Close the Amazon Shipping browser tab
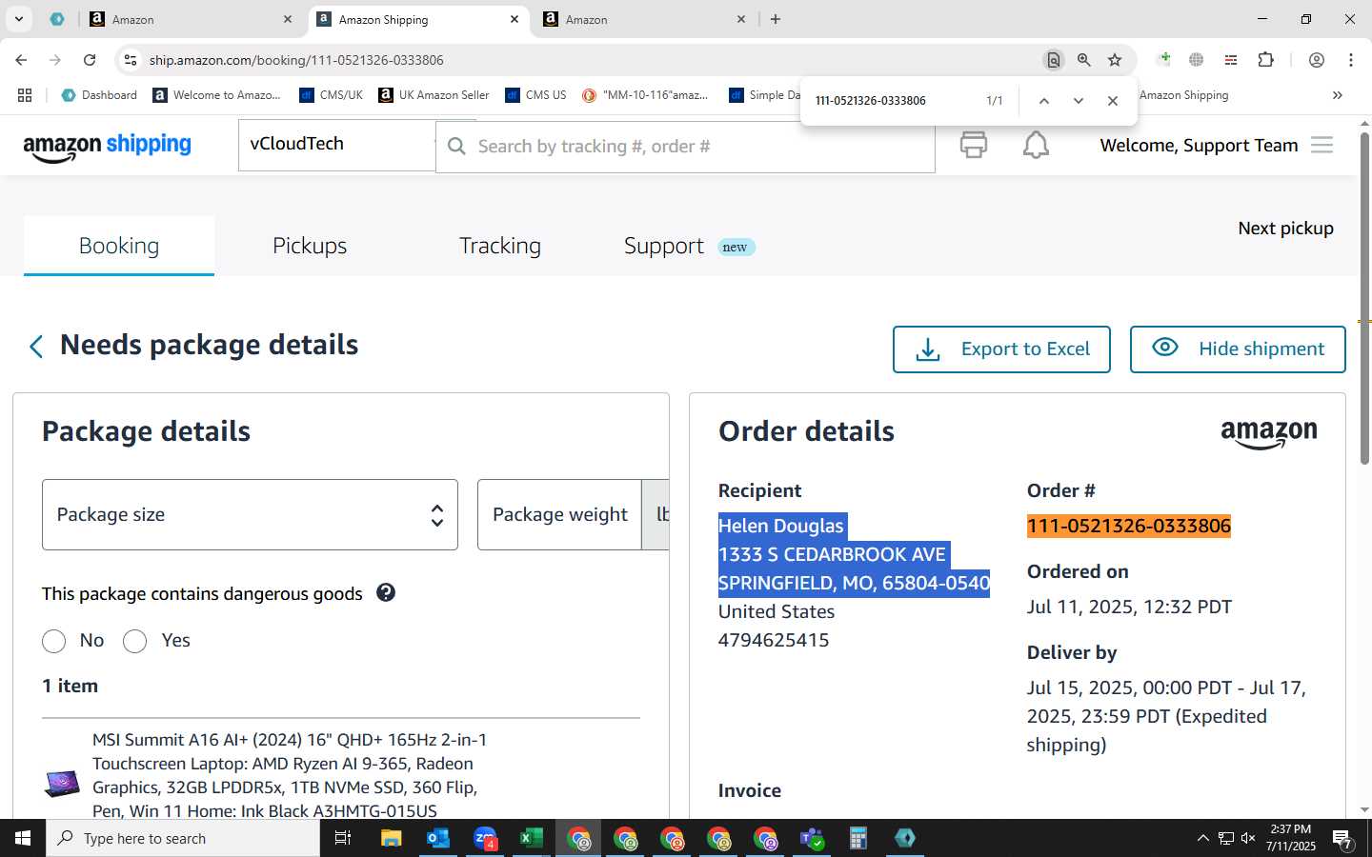1372x857 pixels. tap(514, 19)
